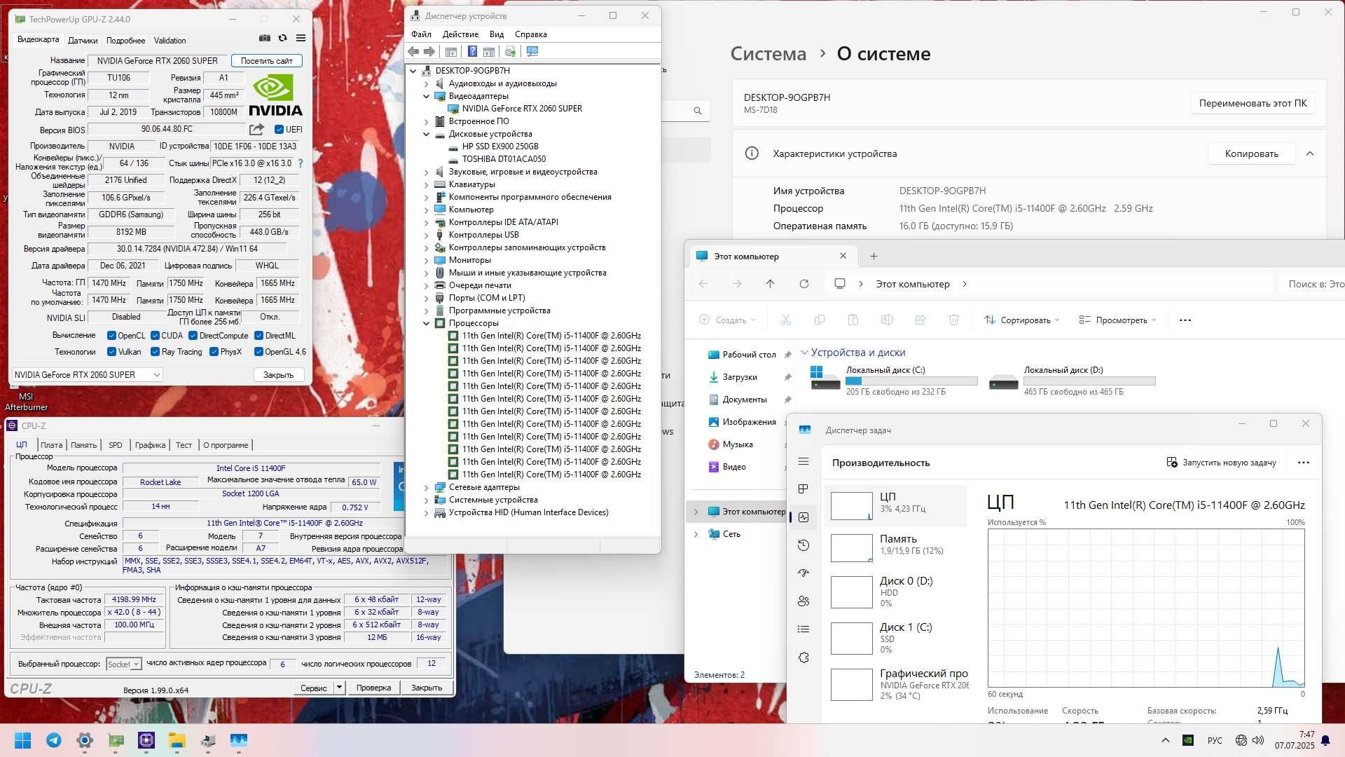The image size is (1345, 757).
Task: Click Запустить новую задачу button
Action: (x=1221, y=463)
